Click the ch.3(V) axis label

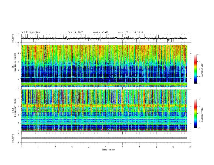13,138
